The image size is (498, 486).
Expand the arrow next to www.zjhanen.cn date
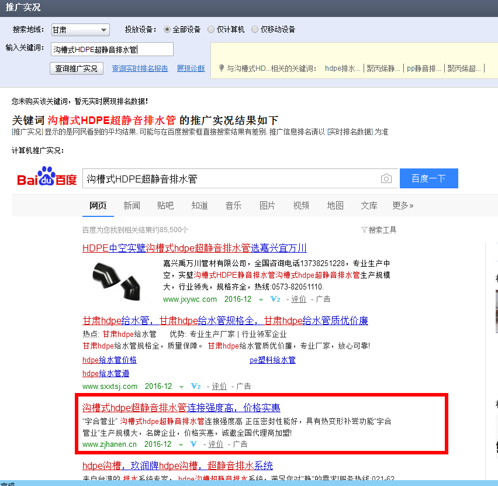[181, 444]
